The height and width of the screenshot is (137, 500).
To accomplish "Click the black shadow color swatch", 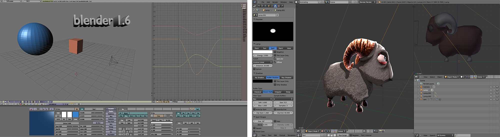I will tap(262, 81).
